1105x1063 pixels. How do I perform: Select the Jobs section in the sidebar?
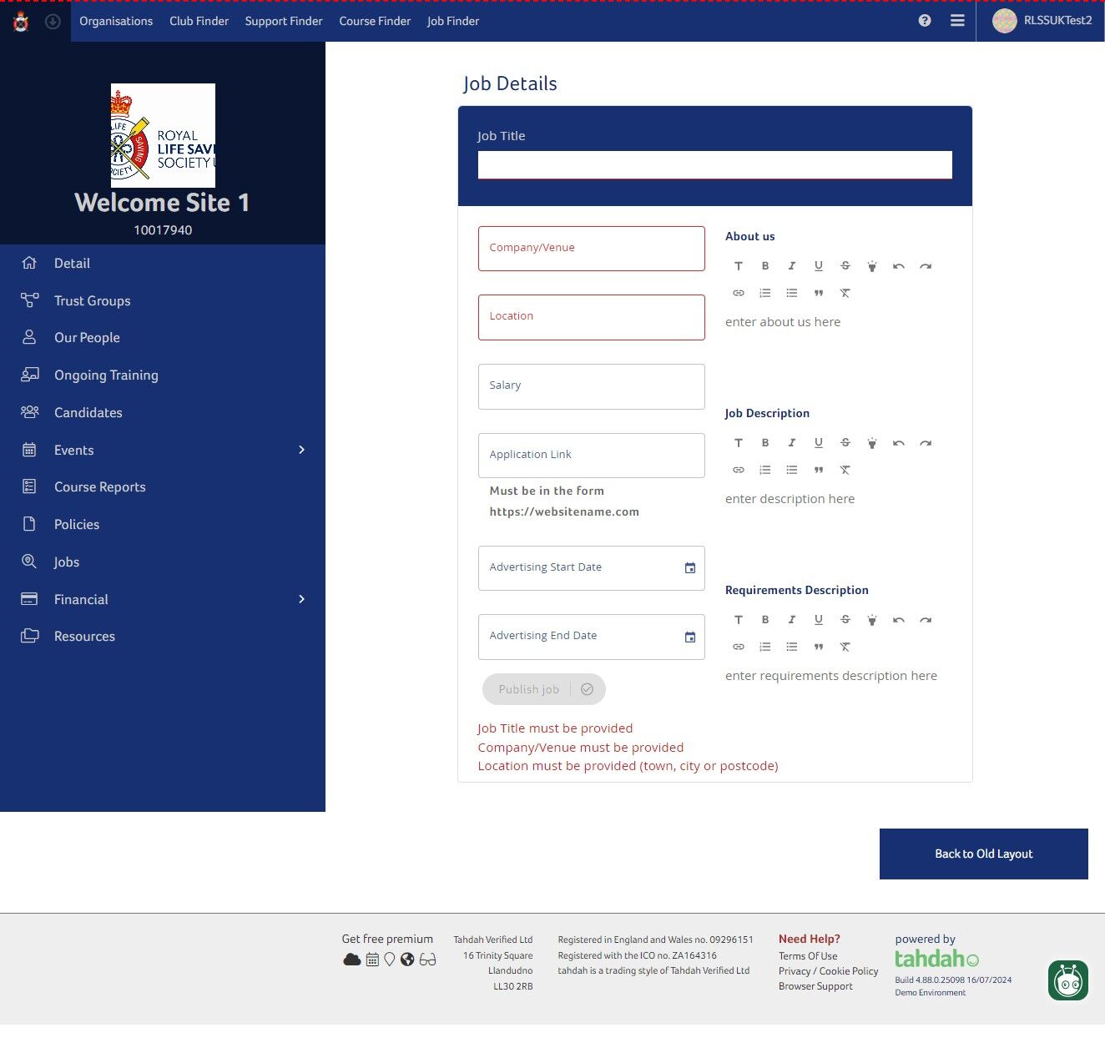(x=66, y=562)
